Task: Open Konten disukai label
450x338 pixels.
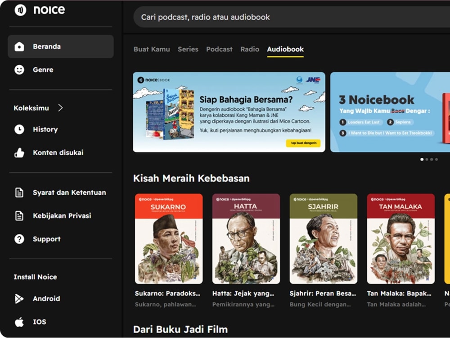Action: [x=58, y=153]
